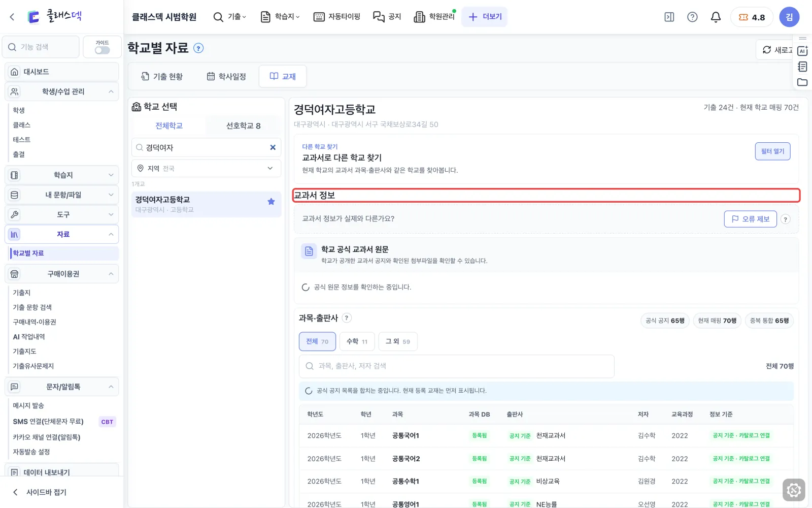Open 공지 in the top nav
Screen dimensions: 812x508
tap(387, 17)
